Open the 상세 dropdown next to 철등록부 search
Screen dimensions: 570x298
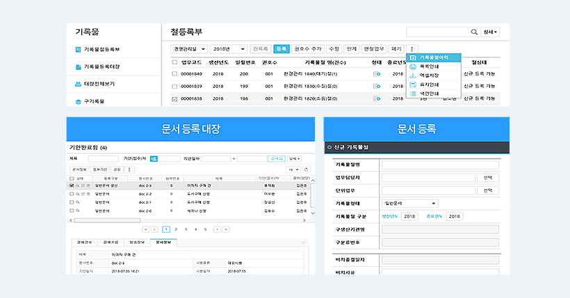pyautogui.click(x=490, y=32)
